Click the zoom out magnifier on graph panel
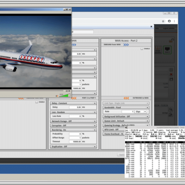 (170, 114)
